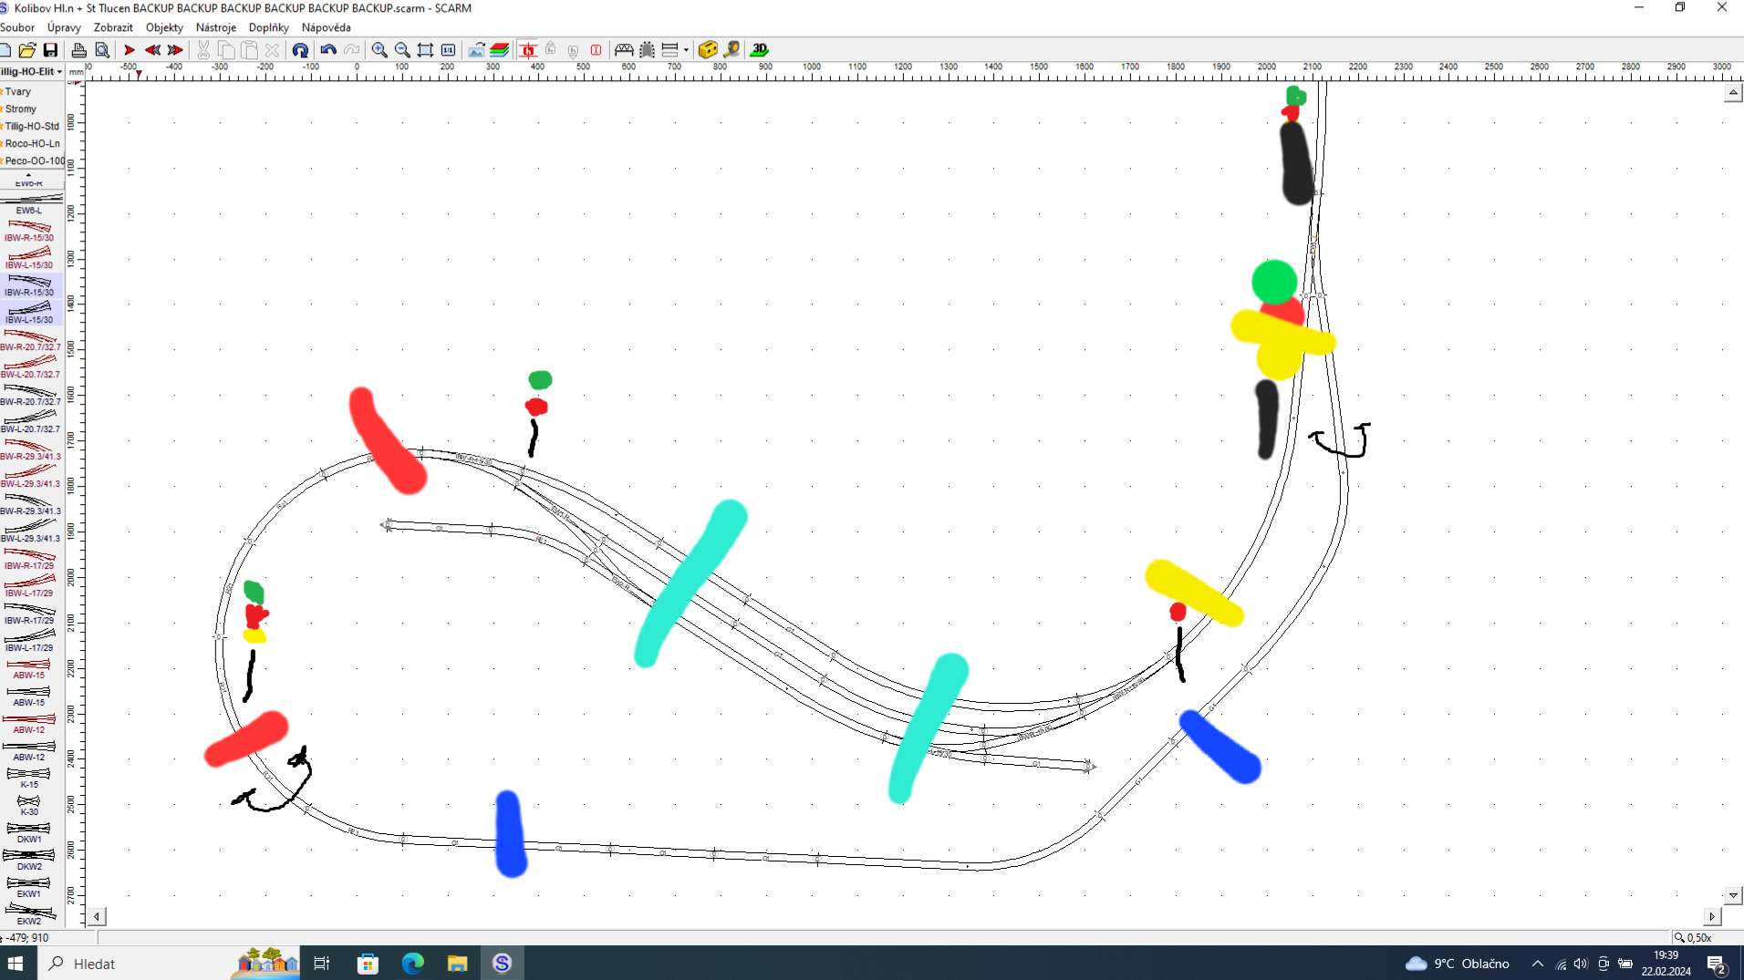
Task: Toggle the 3D view mode
Action: click(x=760, y=50)
